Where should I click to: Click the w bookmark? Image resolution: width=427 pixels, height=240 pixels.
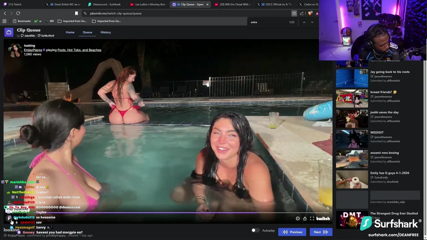[x=38, y=21]
